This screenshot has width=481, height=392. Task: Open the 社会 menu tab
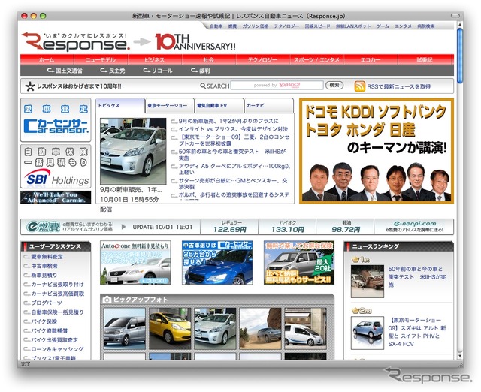click(x=209, y=60)
